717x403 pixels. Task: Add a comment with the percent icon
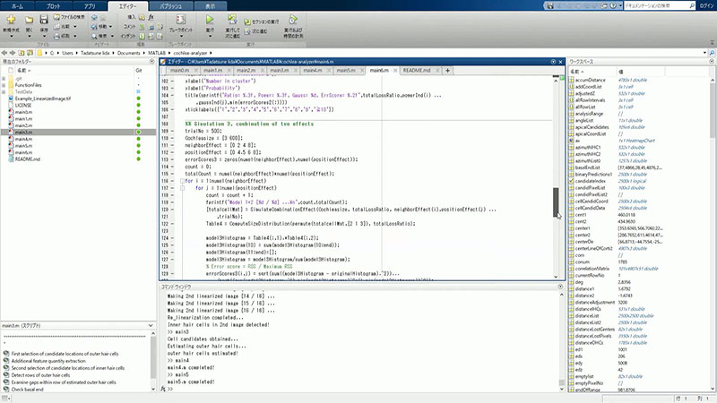click(x=142, y=27)
